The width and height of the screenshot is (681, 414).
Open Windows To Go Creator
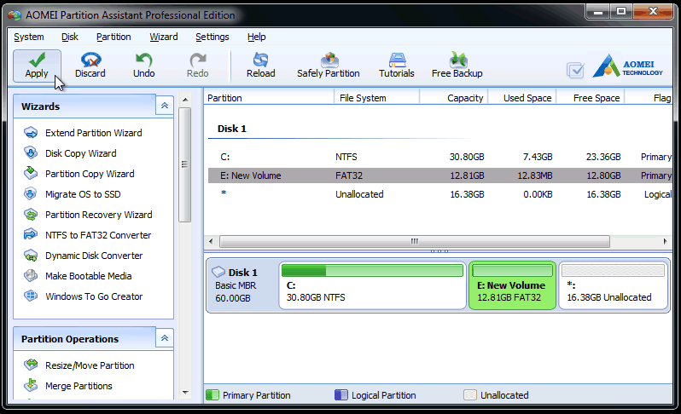83,296
